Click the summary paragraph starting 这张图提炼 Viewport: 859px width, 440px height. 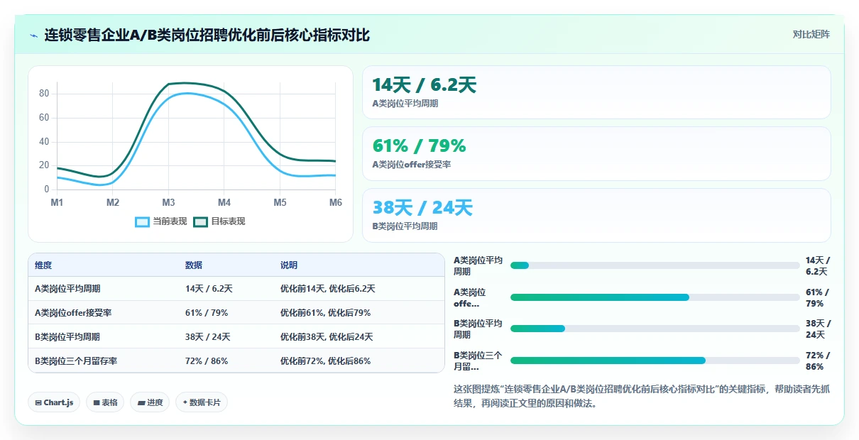point(642,396)
